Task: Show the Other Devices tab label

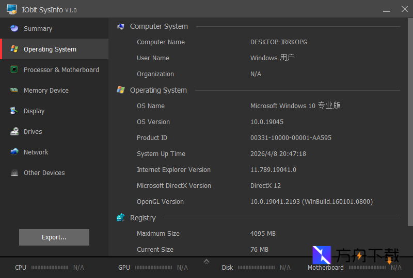Action: (x=44, y=172)
